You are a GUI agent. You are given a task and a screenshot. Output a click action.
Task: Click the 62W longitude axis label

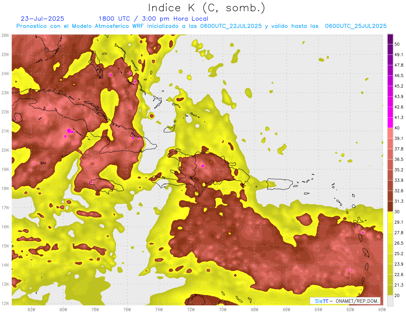(350, 310)
